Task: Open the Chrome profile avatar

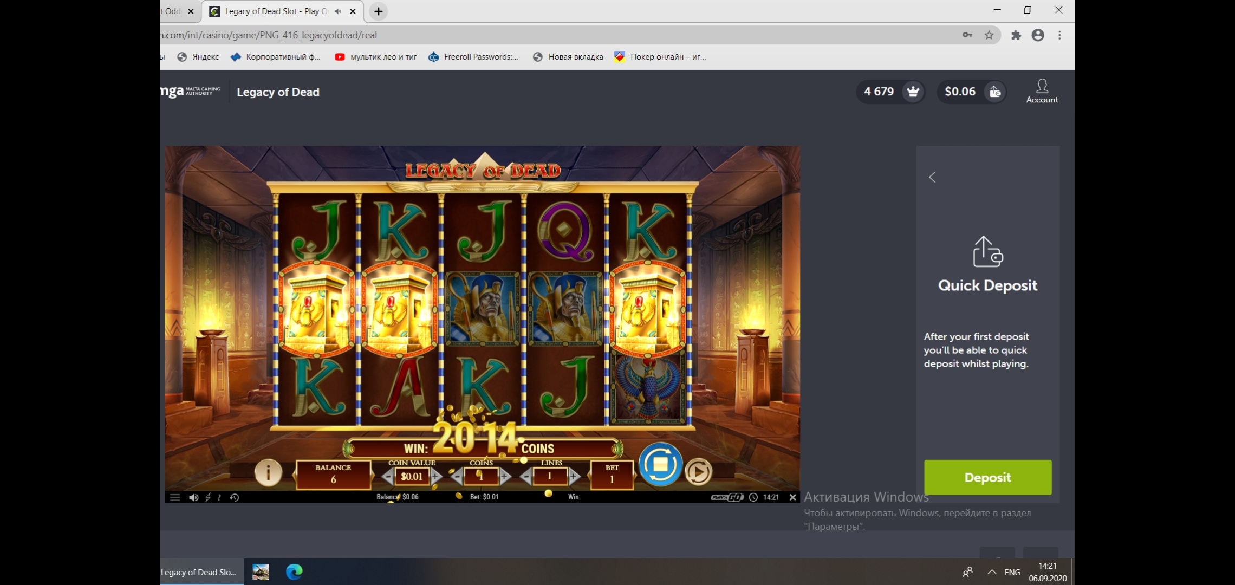Action: [1038, 35]
